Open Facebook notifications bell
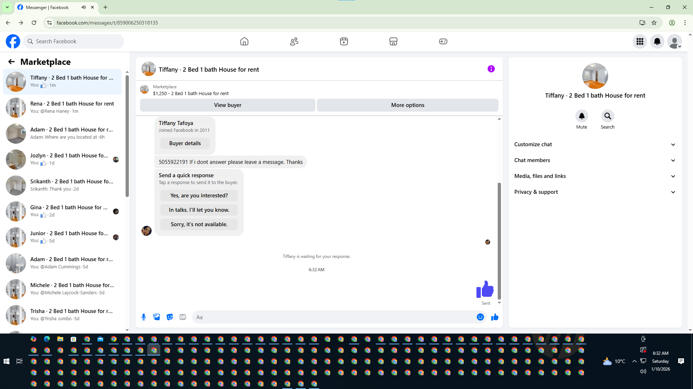 [657, 41]
